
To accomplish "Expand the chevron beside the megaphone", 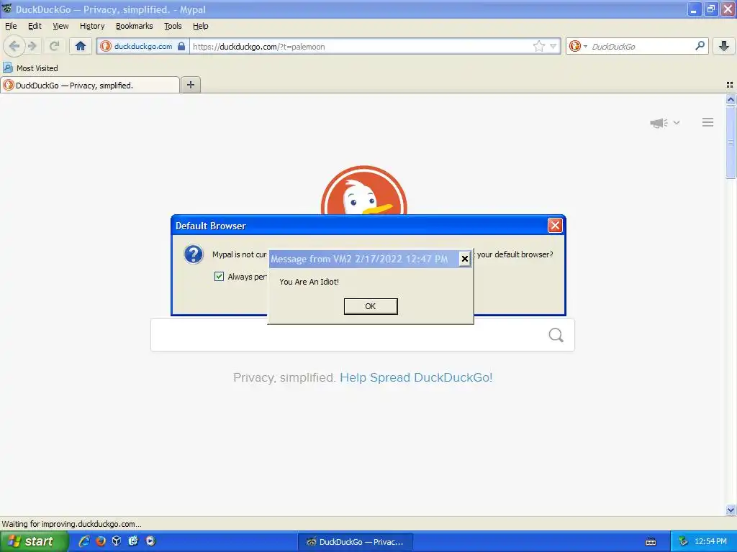I will click(x=677, y=122).
